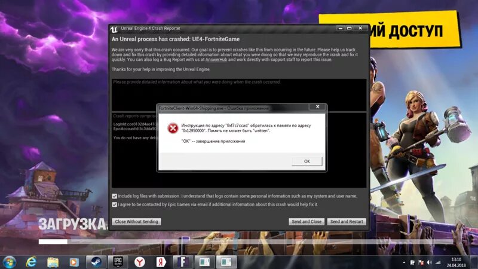
Task: Open Yandex Browser from taskbar
Action: click(140, 262)
